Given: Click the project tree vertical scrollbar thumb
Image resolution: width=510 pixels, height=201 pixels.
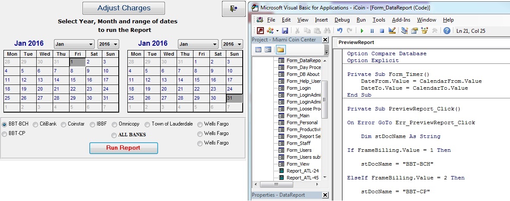Looking at the screenshot, I should coord(325,99).
